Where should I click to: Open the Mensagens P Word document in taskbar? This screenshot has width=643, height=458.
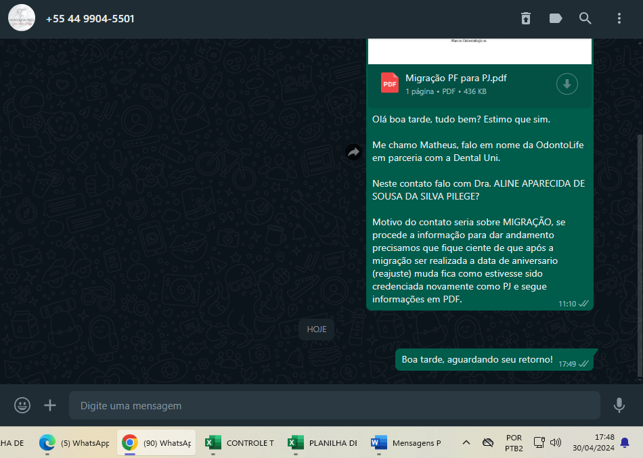(405, 443)
